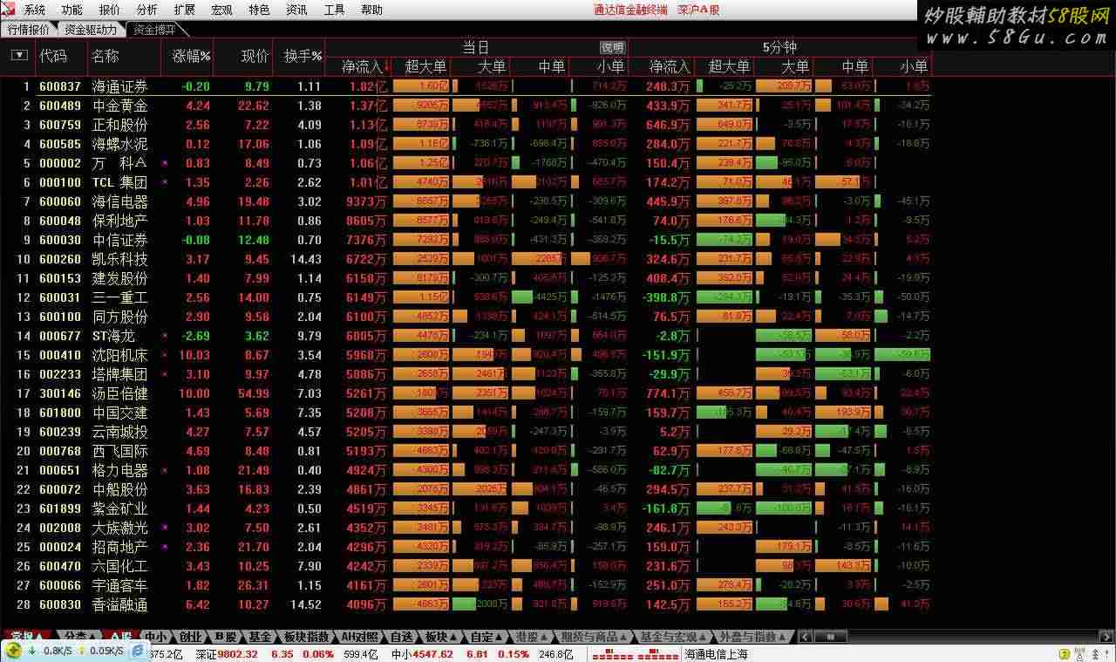
Task: Expand the 自定 bottom tab menu
Action: point(487,637)
